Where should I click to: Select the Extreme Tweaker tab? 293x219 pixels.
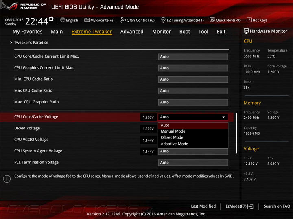(92, 32)
